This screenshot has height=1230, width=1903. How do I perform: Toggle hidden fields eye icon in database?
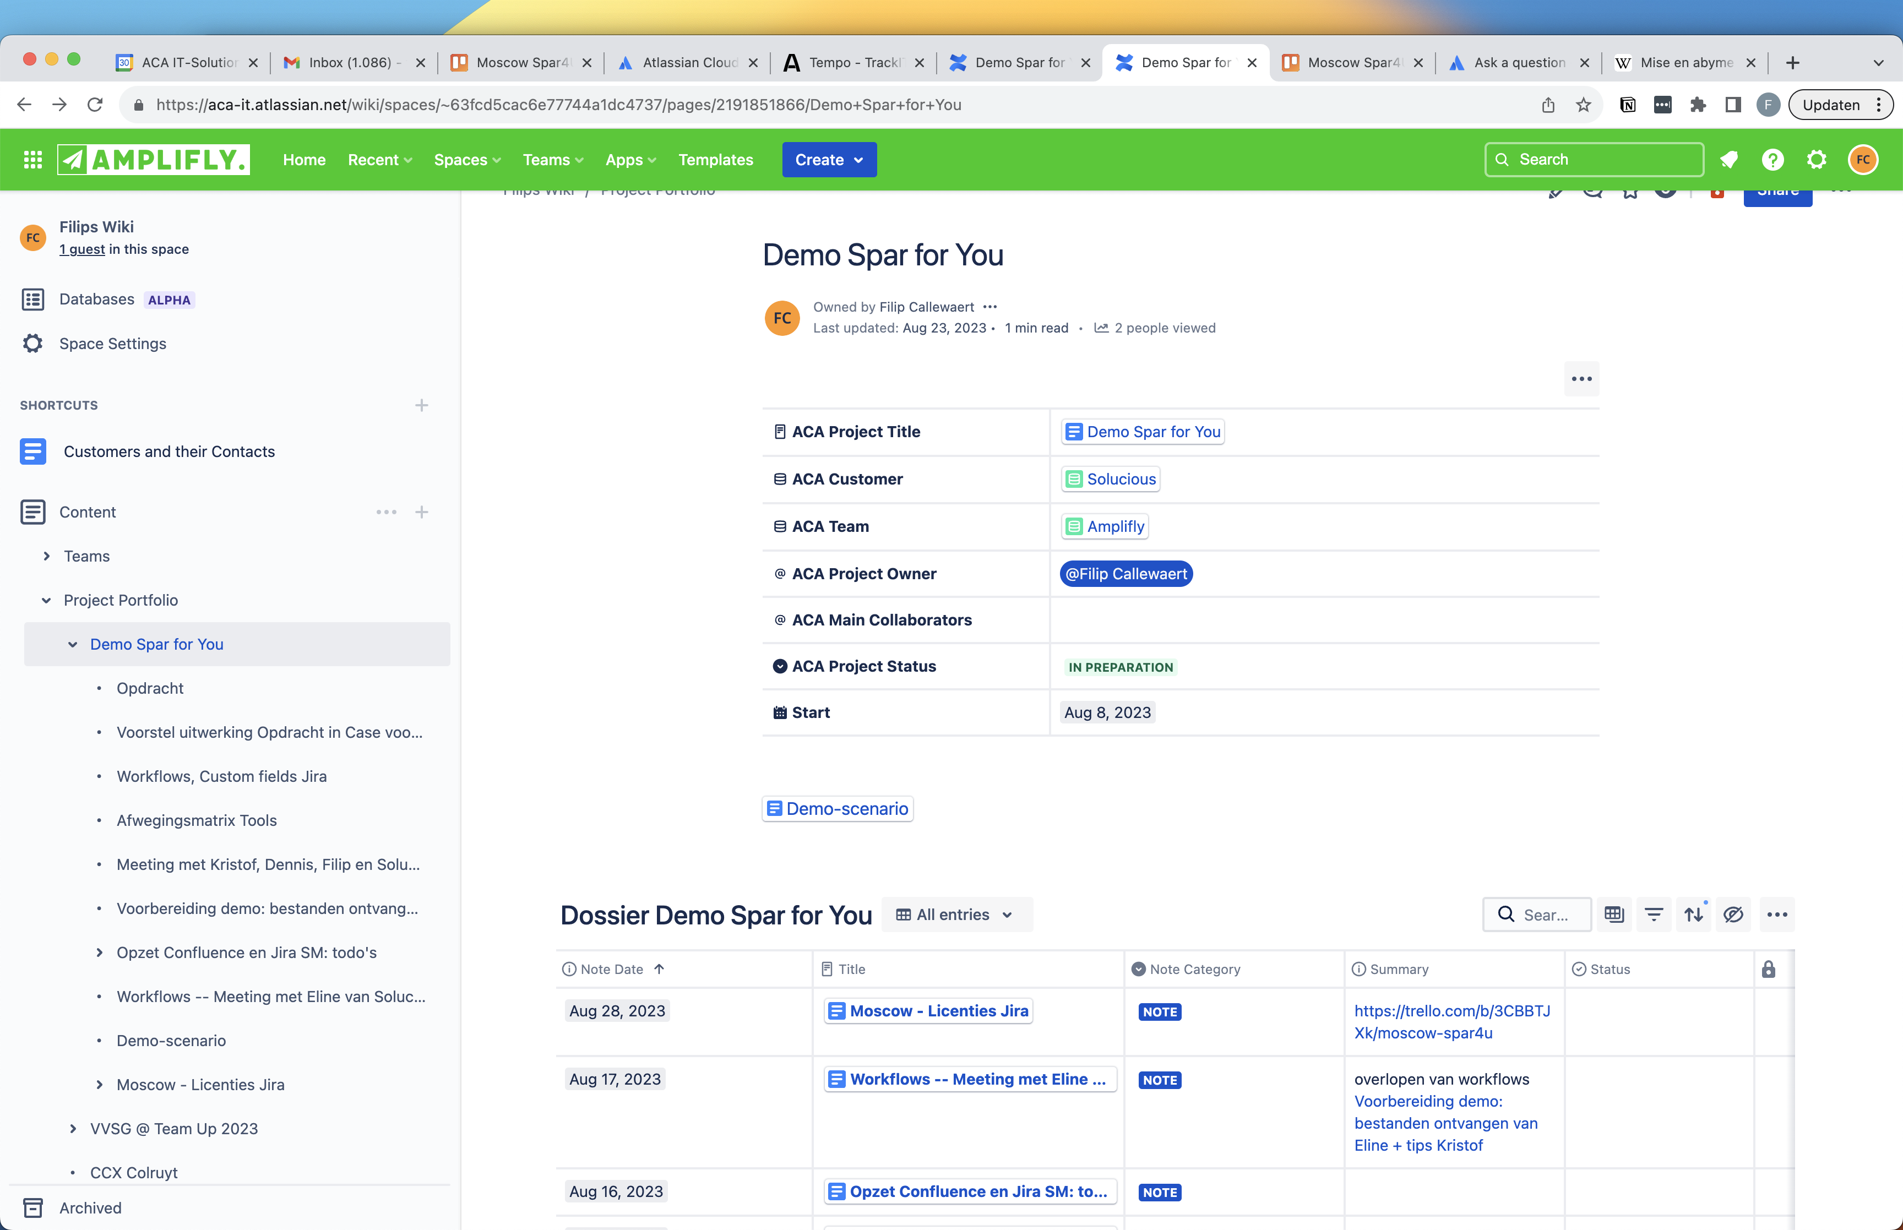point(1734,915)
